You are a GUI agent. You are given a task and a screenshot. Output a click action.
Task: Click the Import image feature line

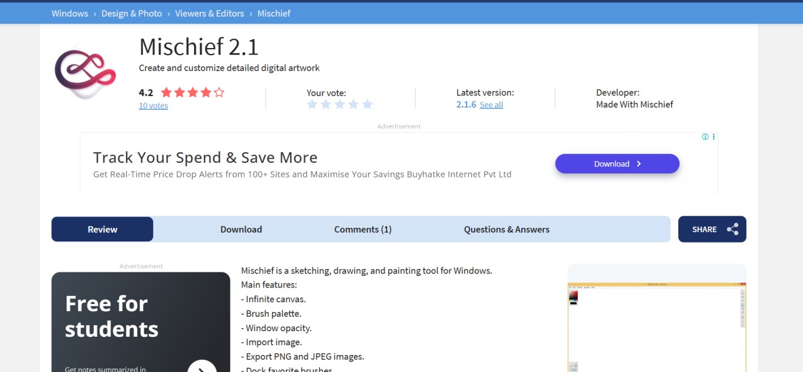[x=271, y=342]
